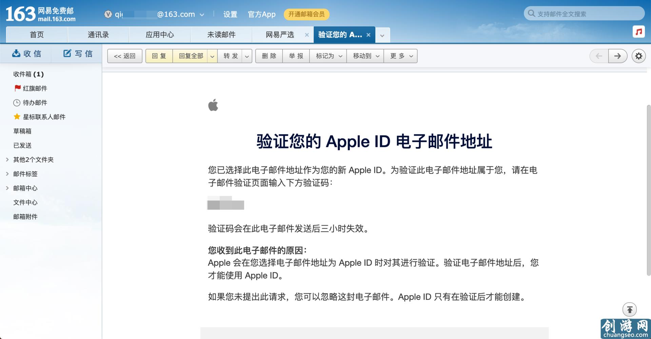Open 星标联系人邮件 folder
Viewport: 651px width, 339px height.
[x=44, y=117]
